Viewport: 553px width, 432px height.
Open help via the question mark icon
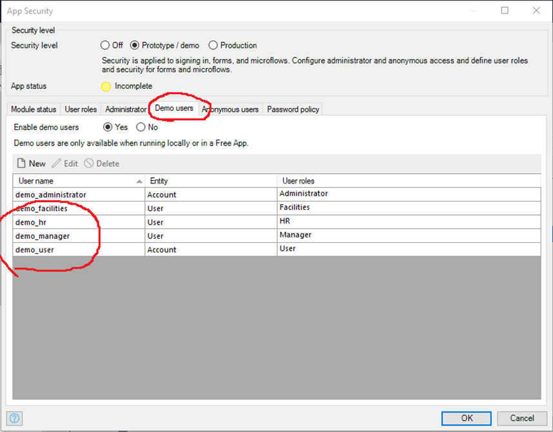pyautogui.click(x=14, y=418)
